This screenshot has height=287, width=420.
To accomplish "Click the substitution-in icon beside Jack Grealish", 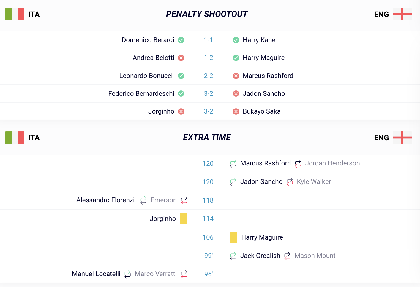I will coord(233,256).
